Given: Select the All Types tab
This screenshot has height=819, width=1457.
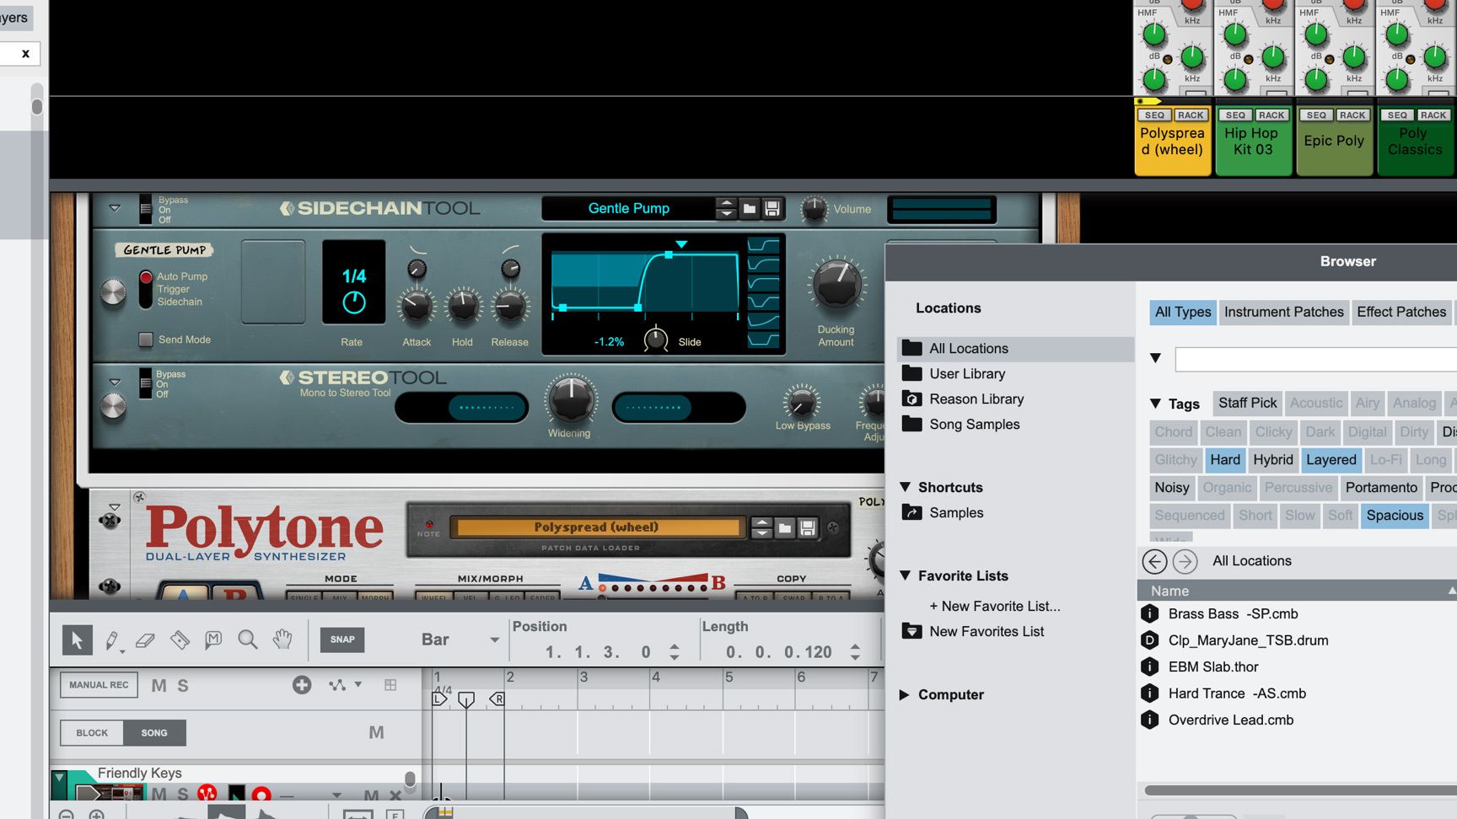Looking at the screenshot, I should [x=1183, y=312].
